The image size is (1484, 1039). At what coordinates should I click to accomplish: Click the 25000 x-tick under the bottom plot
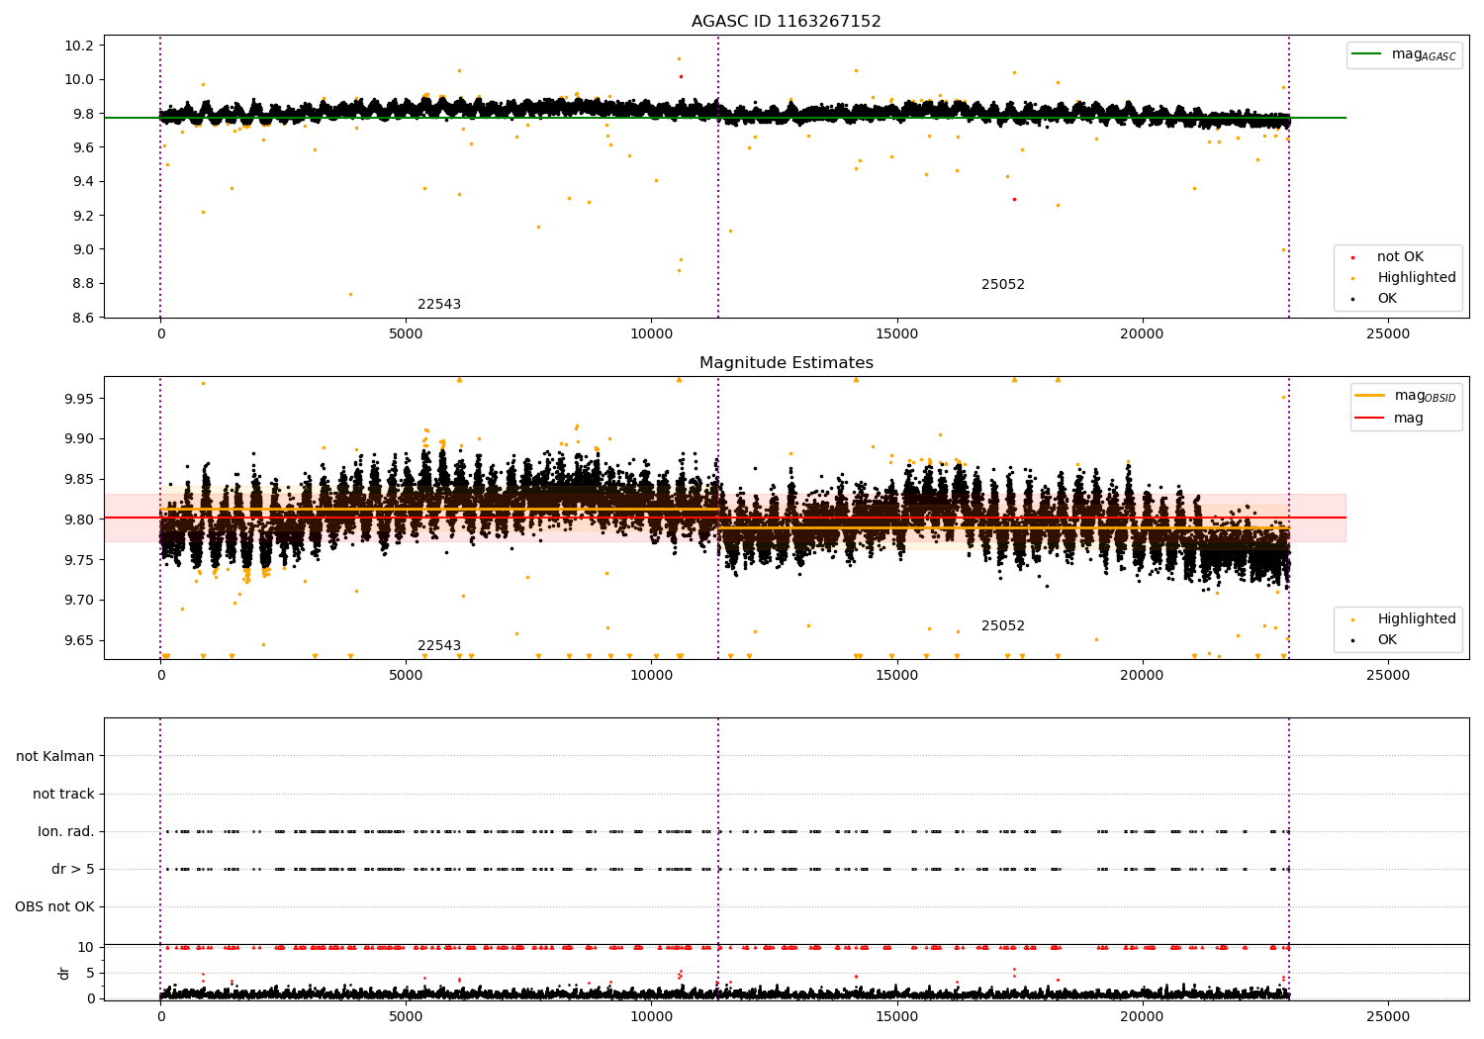[1388, 1017]
